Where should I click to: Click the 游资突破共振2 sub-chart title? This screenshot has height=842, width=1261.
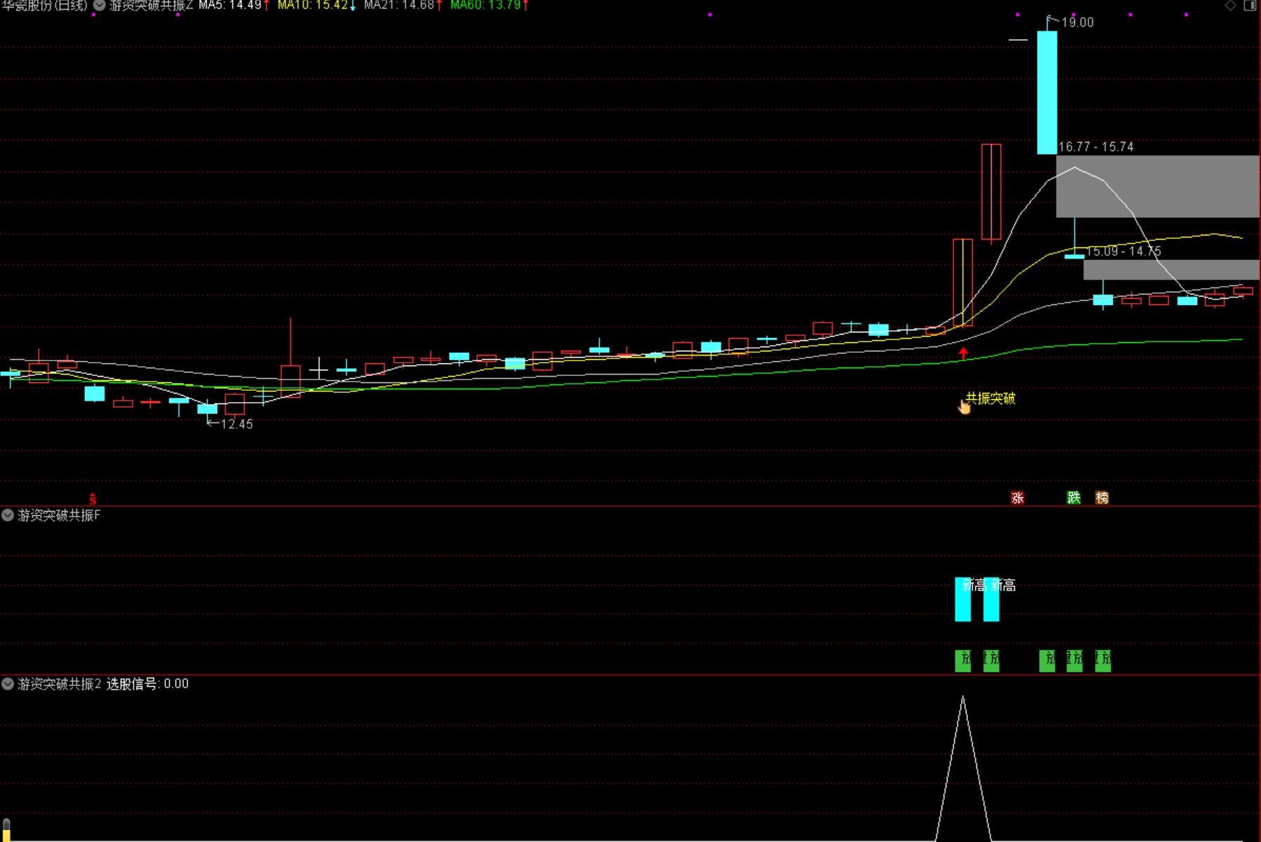coord(60,684)
